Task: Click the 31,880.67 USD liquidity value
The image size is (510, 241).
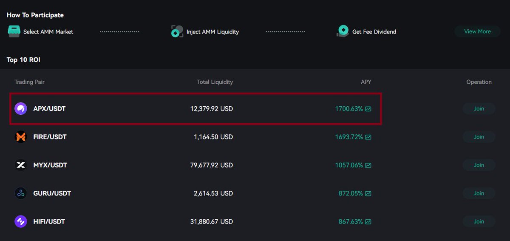Action: (212, 221)
